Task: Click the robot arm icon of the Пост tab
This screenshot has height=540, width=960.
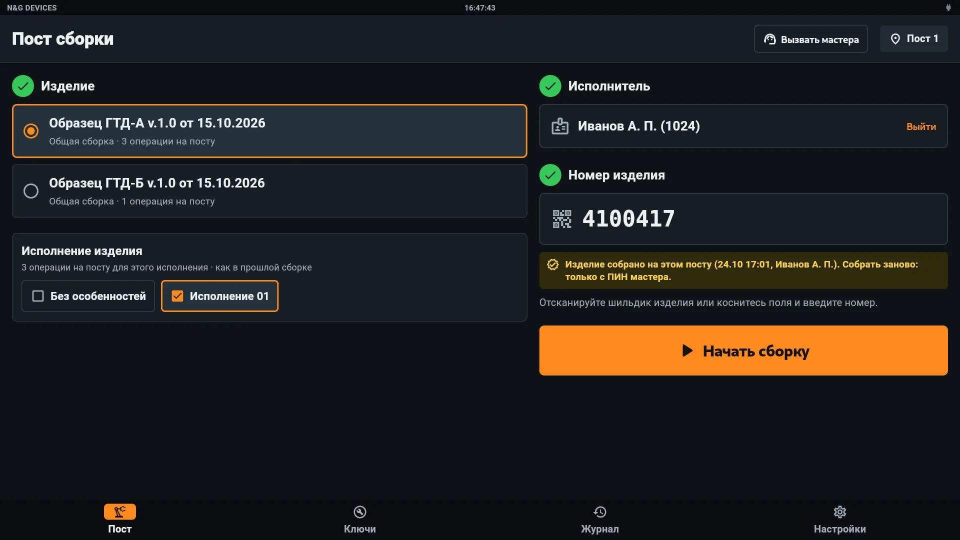Action: [x=120, y=511]
